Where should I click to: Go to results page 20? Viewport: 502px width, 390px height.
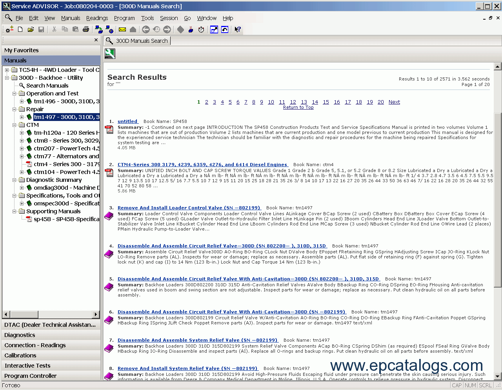click(x=381, y=102)
